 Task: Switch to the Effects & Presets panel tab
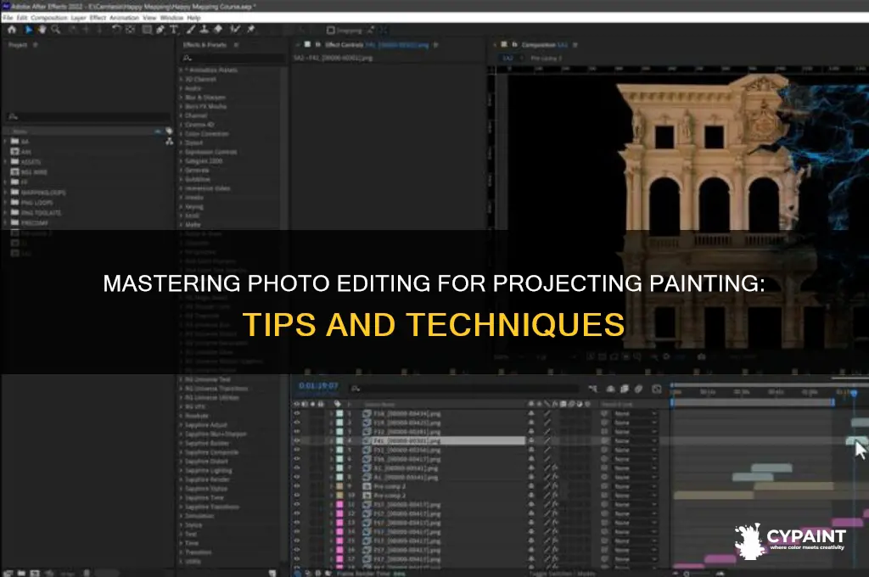(205, 45)
